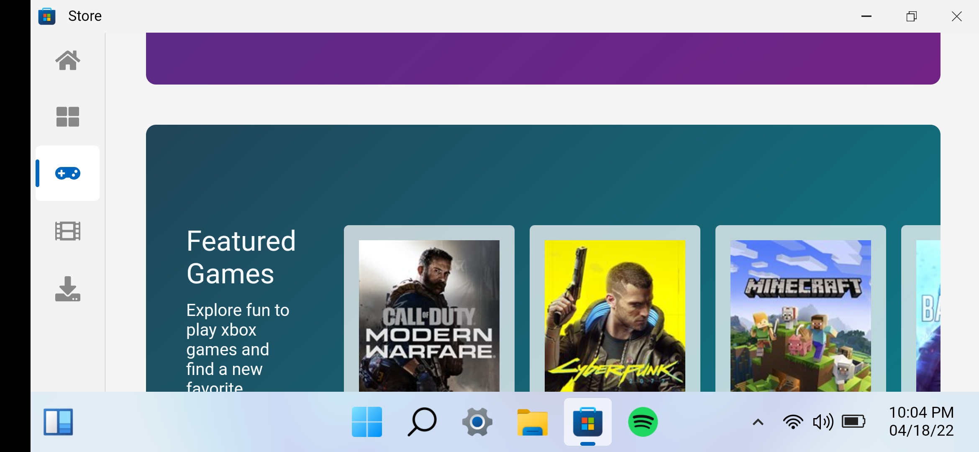This screenshot has width=979, height=452.
Task: Open the Home section in the sidebar
Action: point(67,60)
